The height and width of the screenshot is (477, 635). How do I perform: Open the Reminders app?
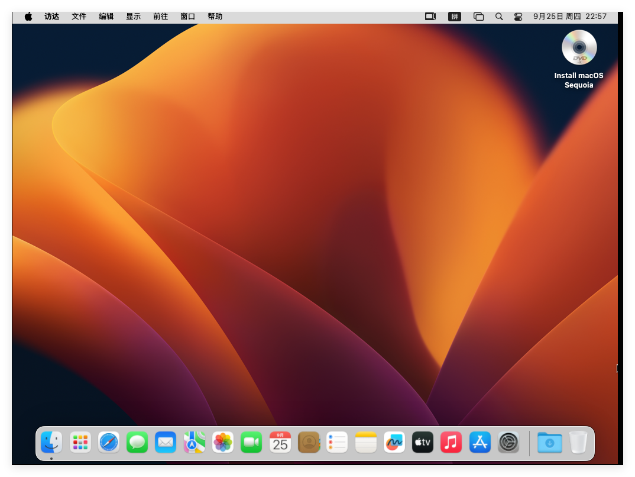point(337,442)
